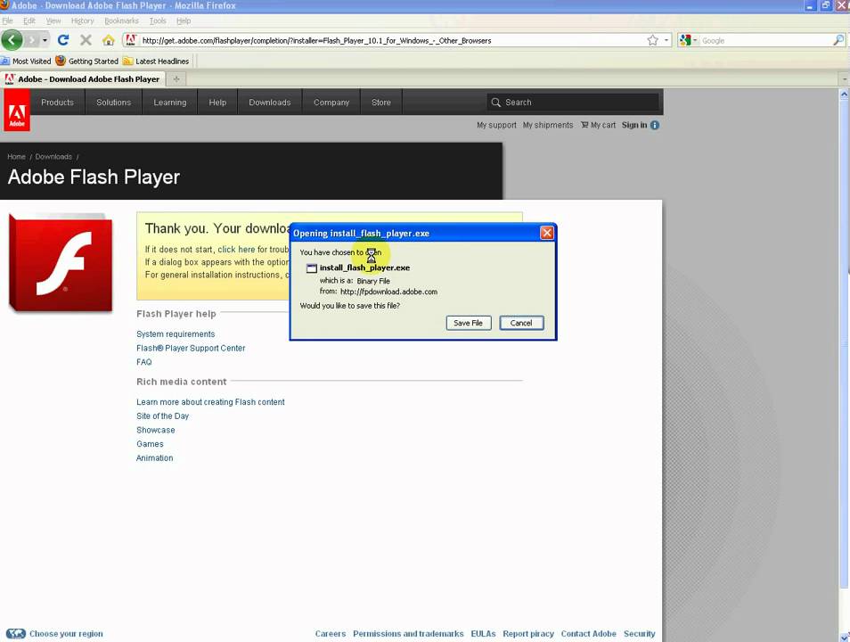Open the back/forward history dropdown arrow
This screenshot has width=850, height=642.
[45, 40]
